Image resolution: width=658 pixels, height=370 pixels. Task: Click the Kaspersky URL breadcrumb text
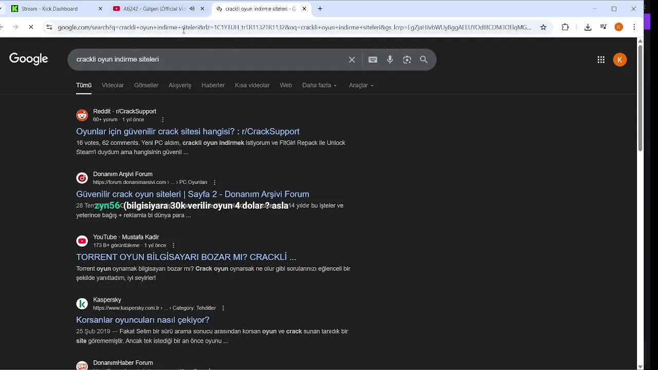[154, 308]
